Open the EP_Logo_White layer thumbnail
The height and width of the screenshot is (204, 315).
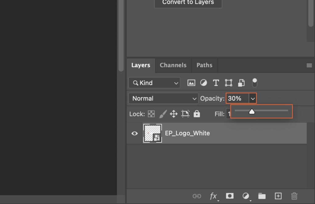(x=152, y=133)
